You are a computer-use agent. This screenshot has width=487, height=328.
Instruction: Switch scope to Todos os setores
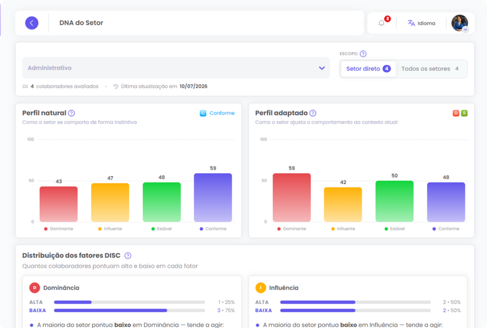430,69
